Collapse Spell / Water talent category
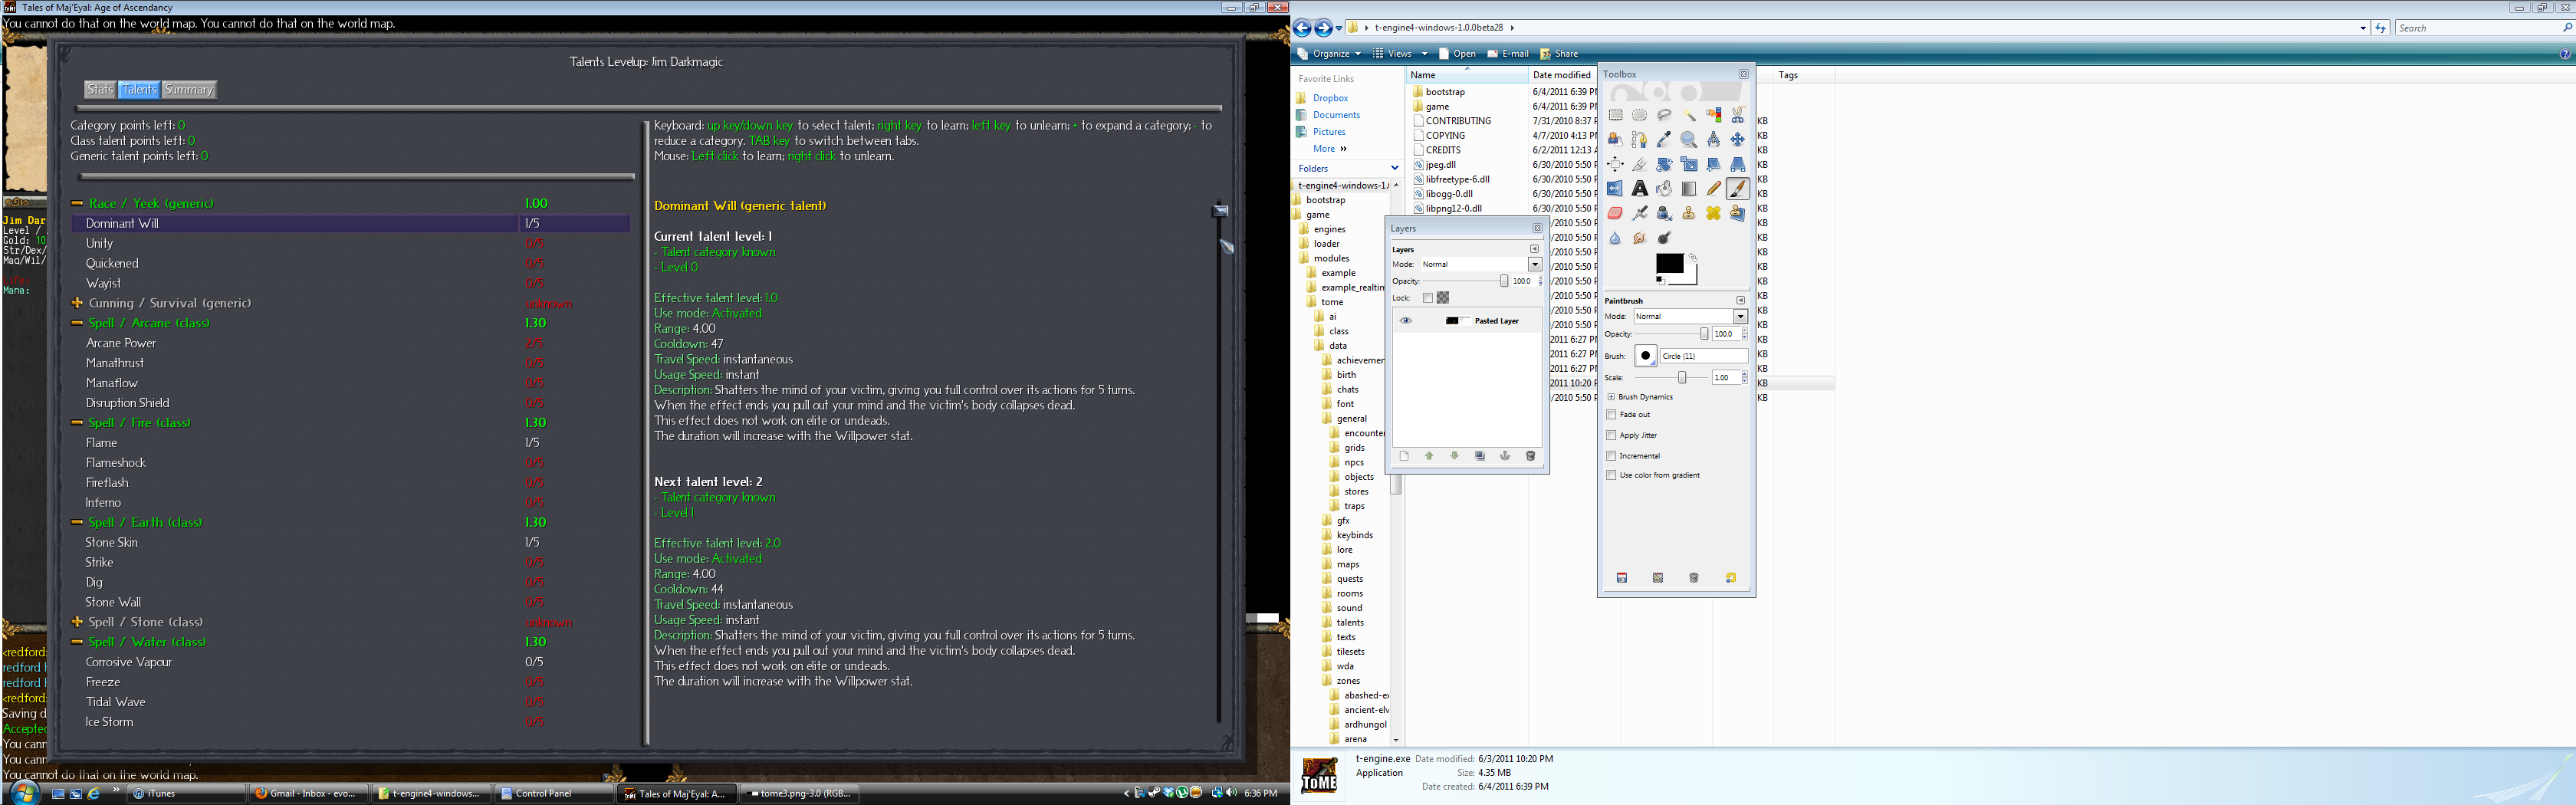This screenshot has height=805, width=2576. [x=77, y=642]
